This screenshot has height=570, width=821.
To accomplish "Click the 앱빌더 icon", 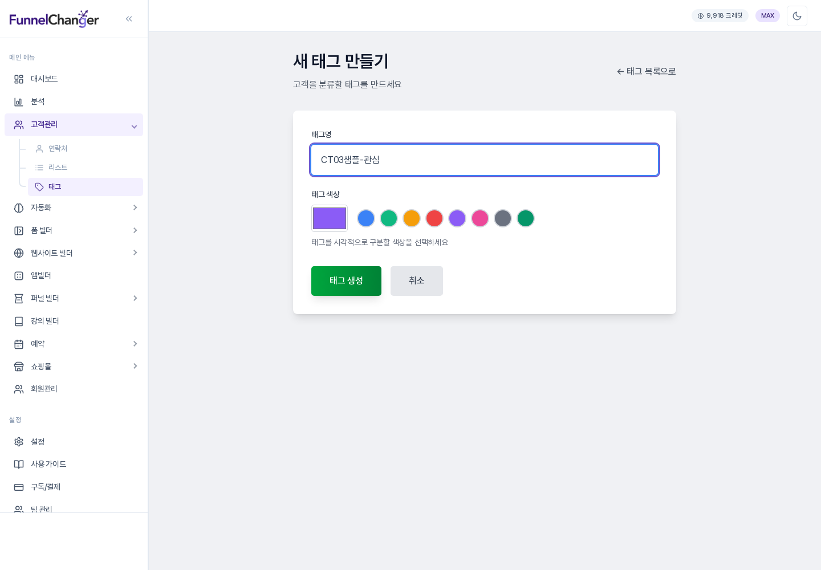I will [x=19, y=276].
